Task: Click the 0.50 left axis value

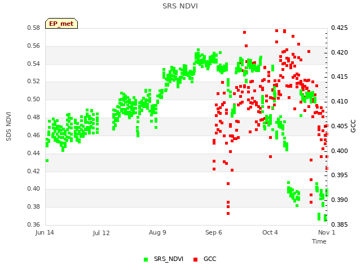Action: click(x=34, y=99)
